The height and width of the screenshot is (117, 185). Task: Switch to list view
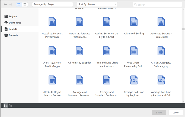coord(25,4)
